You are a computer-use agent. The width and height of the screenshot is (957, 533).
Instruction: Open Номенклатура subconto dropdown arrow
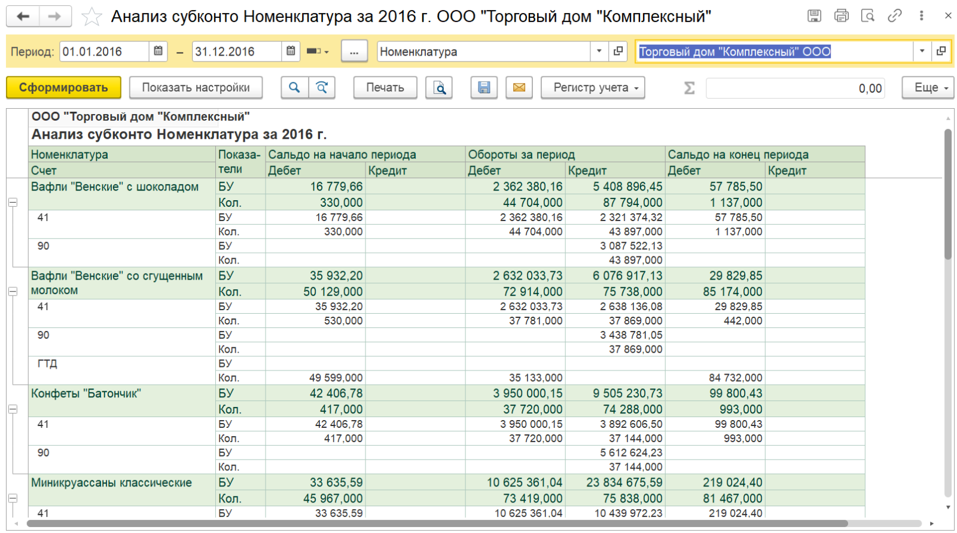[x=599, y=51]
